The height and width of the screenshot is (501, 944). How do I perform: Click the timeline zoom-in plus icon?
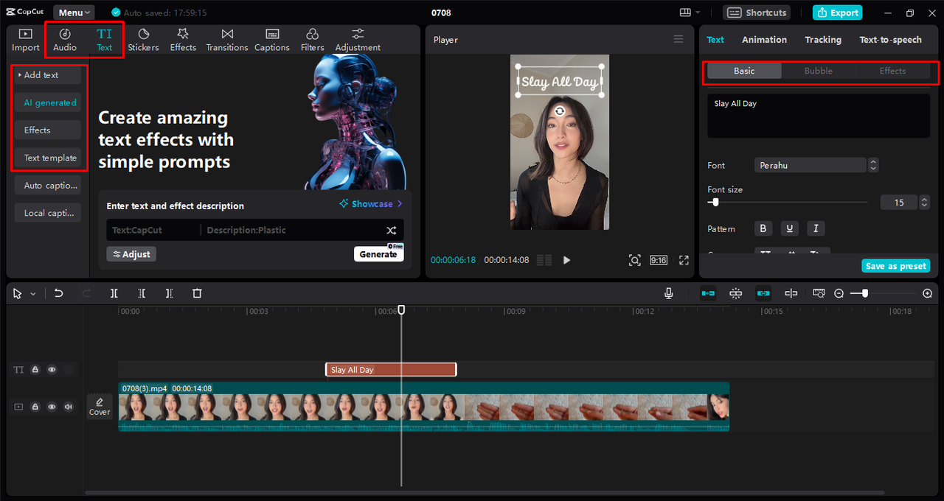point(928,293)
